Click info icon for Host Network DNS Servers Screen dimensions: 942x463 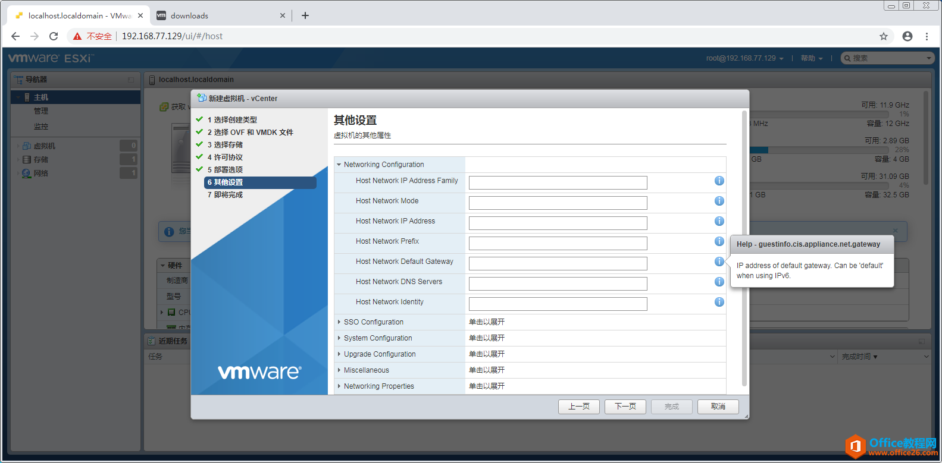click(719, 282)
